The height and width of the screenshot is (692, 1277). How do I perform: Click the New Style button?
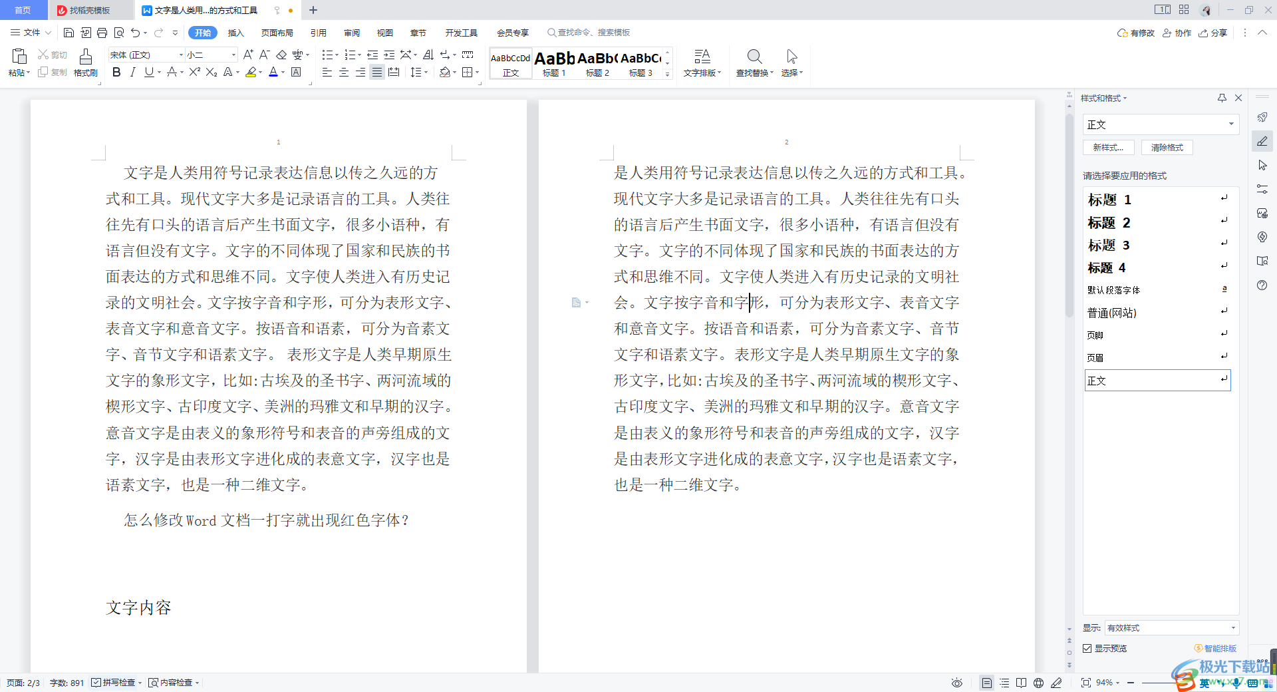[x=1108, y=147]
